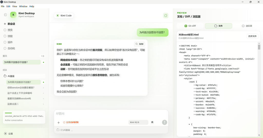Minimize the Kimi Desktop window
The image size is (263, 138).
[242, 2]
